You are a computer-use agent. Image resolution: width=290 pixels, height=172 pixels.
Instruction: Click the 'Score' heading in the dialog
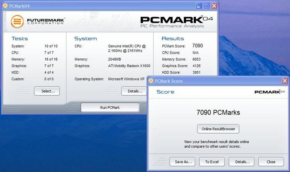[166, 92]
